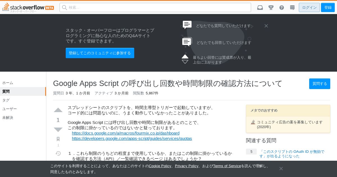Open the help question mark icon

[282, 8]
